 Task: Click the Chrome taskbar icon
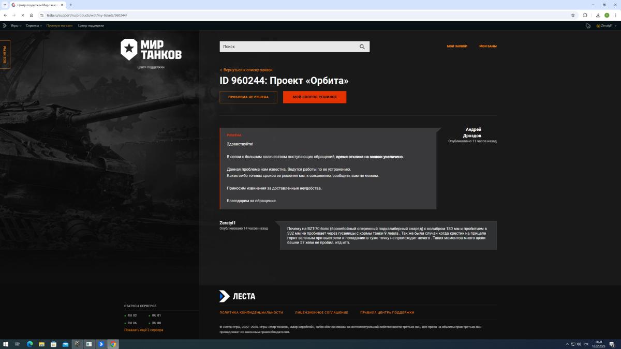113,344
